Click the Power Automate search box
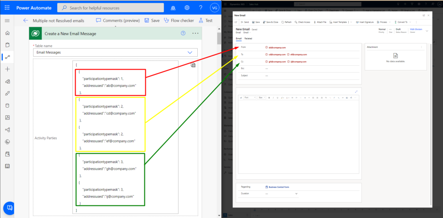Screen dimensions: 443x218 [x=110, y=8]
